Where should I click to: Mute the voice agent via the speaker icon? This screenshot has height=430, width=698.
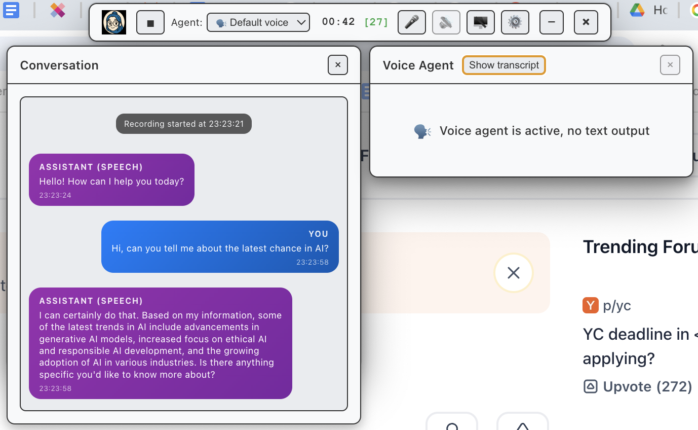(x=446, y=22)
